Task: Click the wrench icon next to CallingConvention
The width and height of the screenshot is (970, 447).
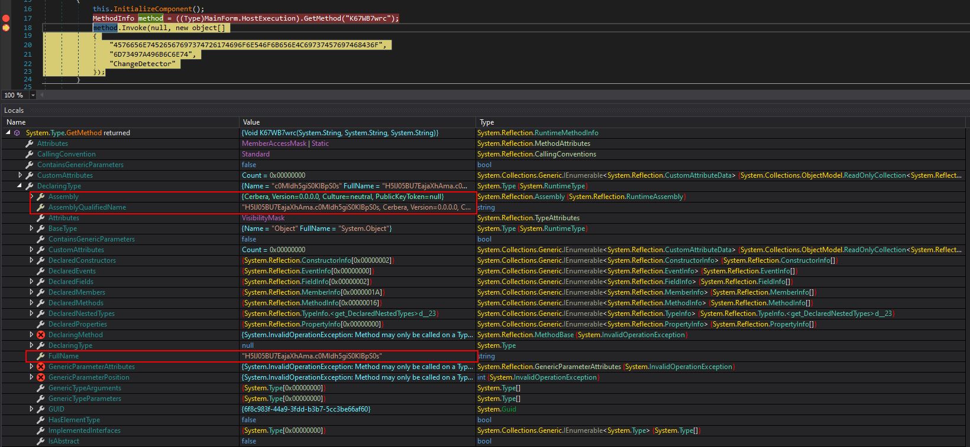Action: pos(29,154)
